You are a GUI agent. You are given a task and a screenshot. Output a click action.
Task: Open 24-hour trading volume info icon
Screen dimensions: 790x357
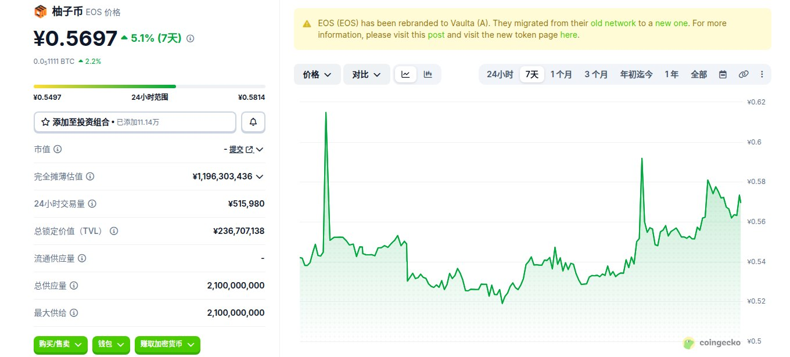pyautogui.click(x=92, y=204)
